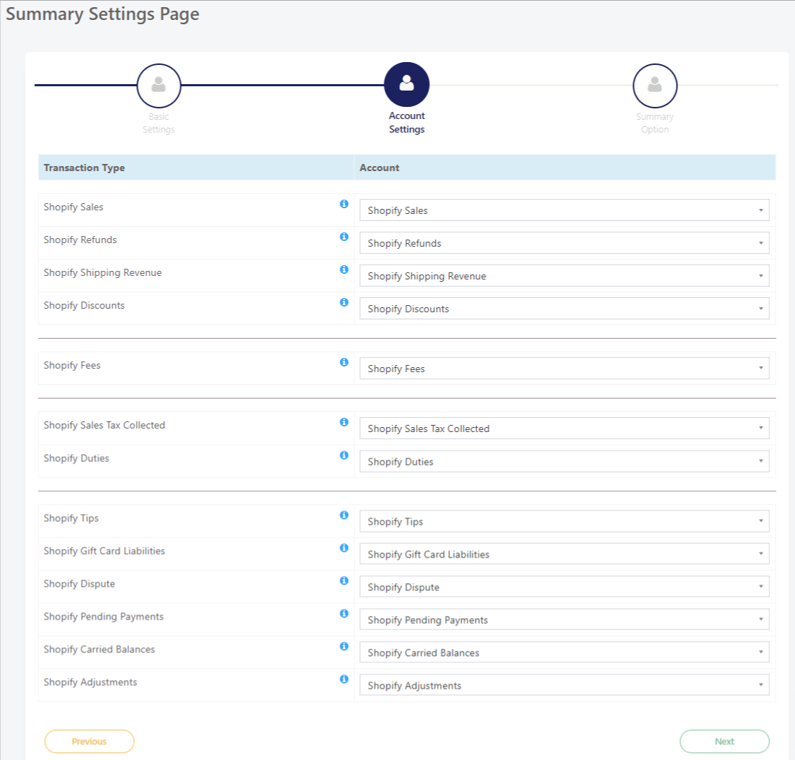Show info for Shopify Discounts
Image resolution: width=795 pixels, height=760 pixels.
click(x=344, y=302)
